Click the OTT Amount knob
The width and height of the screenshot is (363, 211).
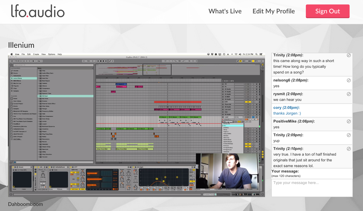coord(129,187)
